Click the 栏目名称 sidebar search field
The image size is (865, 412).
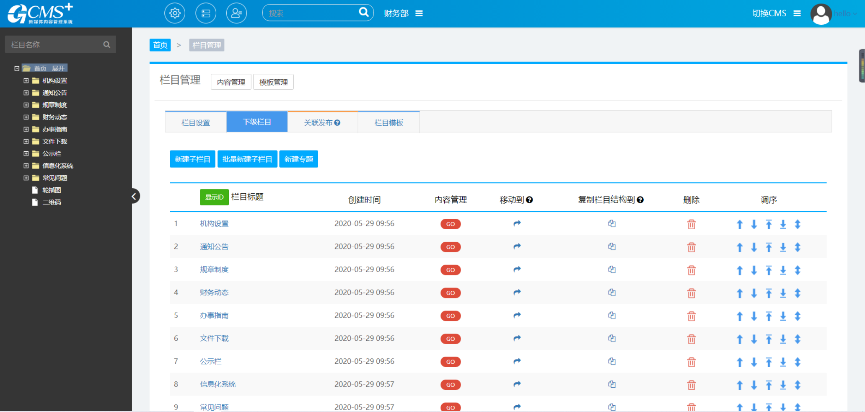coord(54,44)
